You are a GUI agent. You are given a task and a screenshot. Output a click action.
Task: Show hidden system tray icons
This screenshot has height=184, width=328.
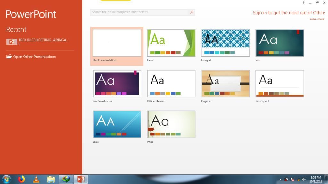coord(281,180)
